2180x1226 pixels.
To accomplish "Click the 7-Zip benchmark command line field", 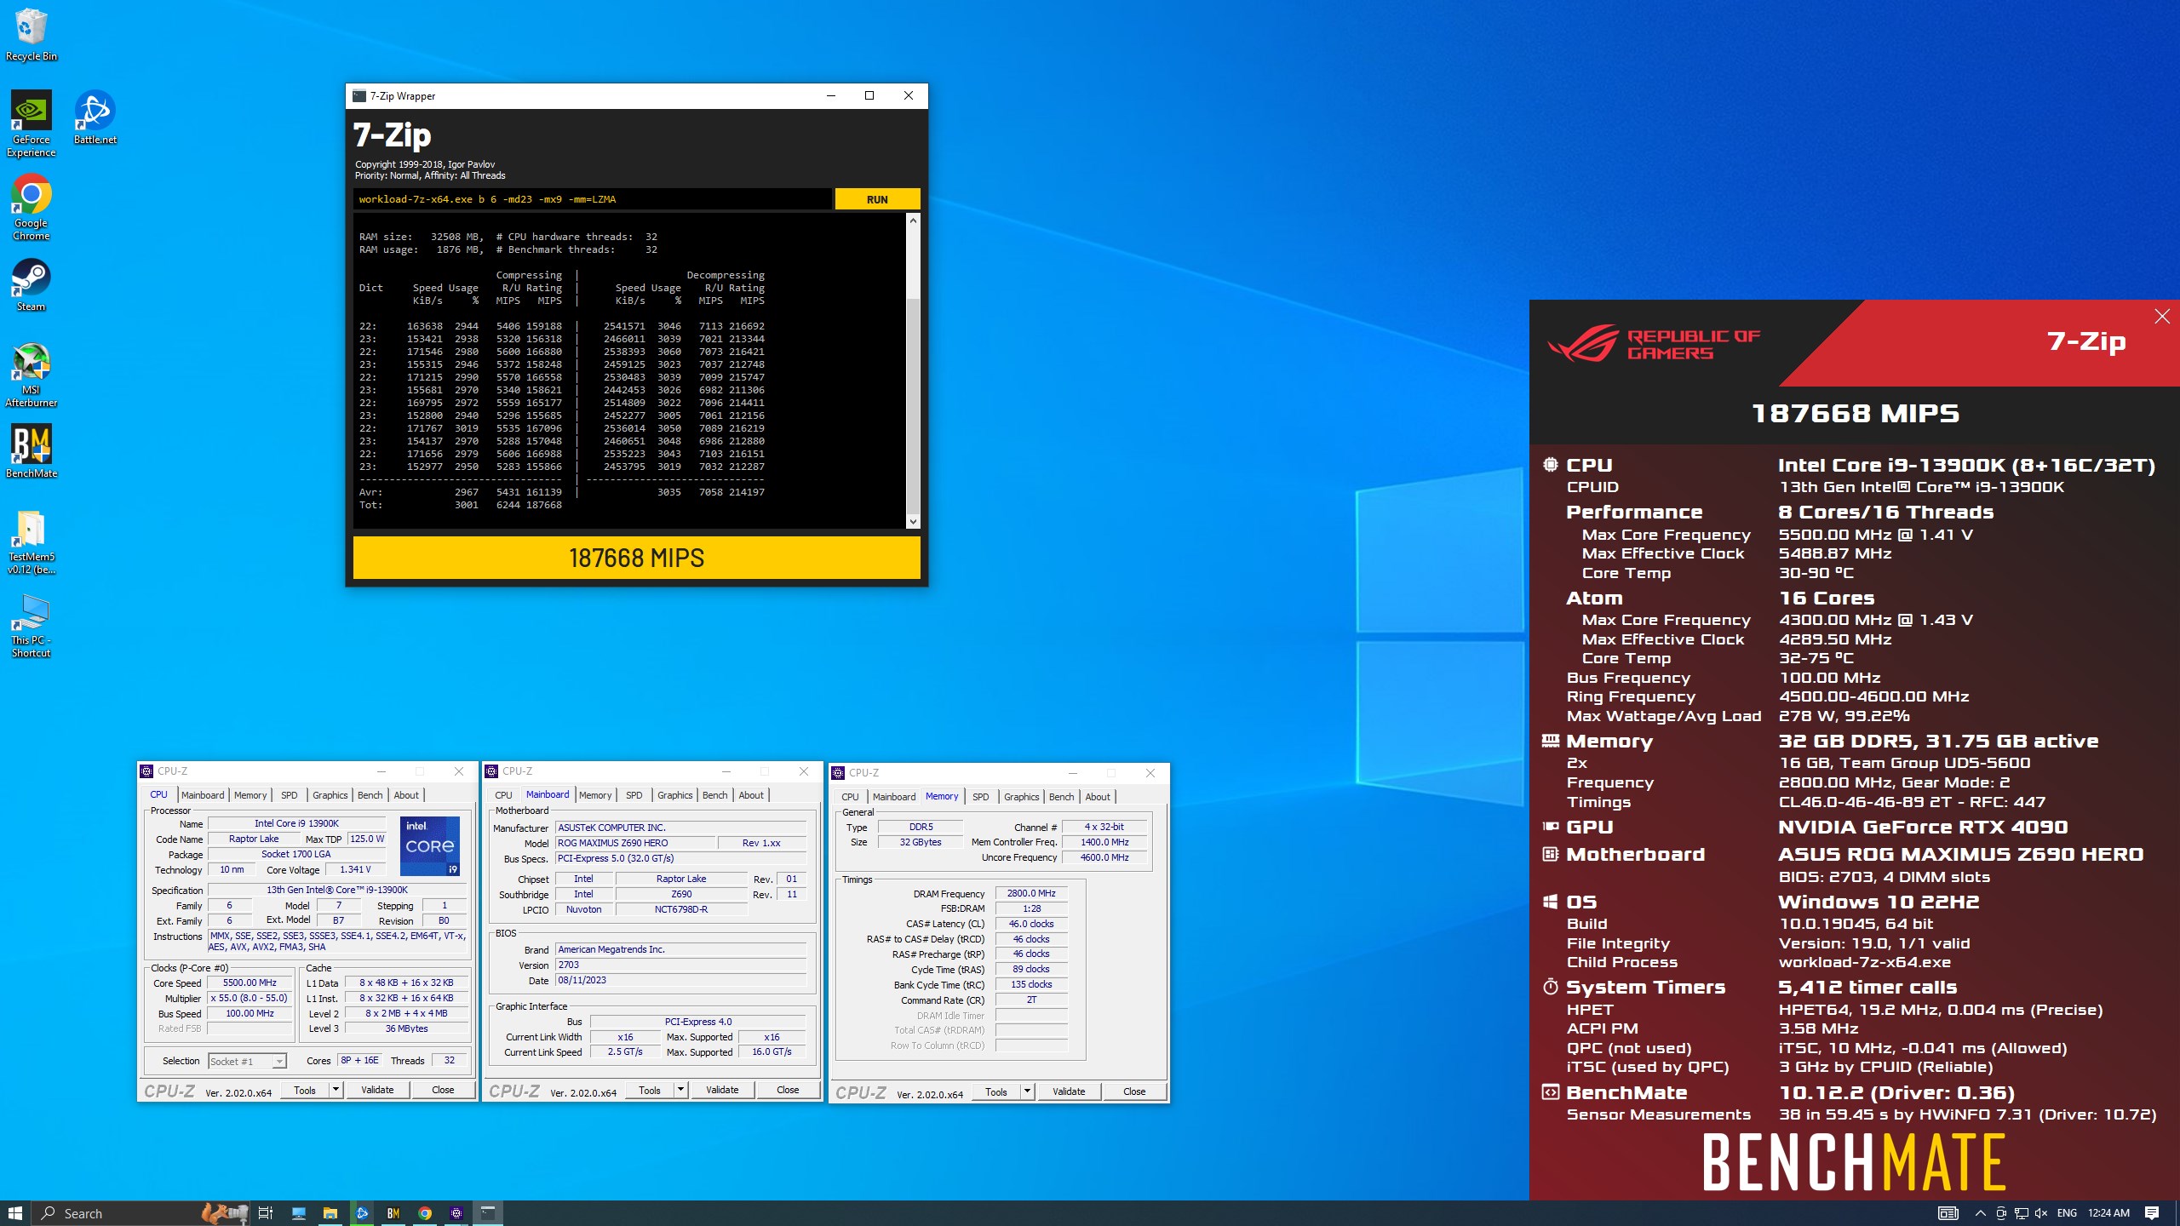I will [x=592, y=199].
